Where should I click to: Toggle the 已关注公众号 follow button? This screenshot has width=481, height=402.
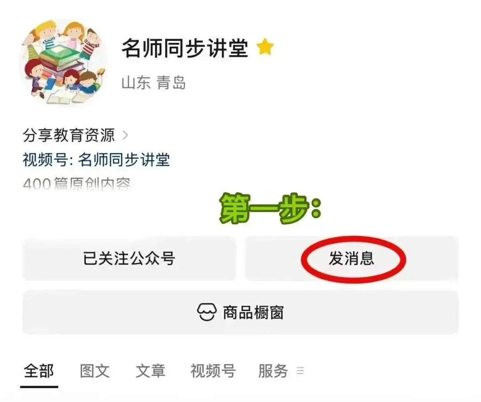tap(129, 258)
